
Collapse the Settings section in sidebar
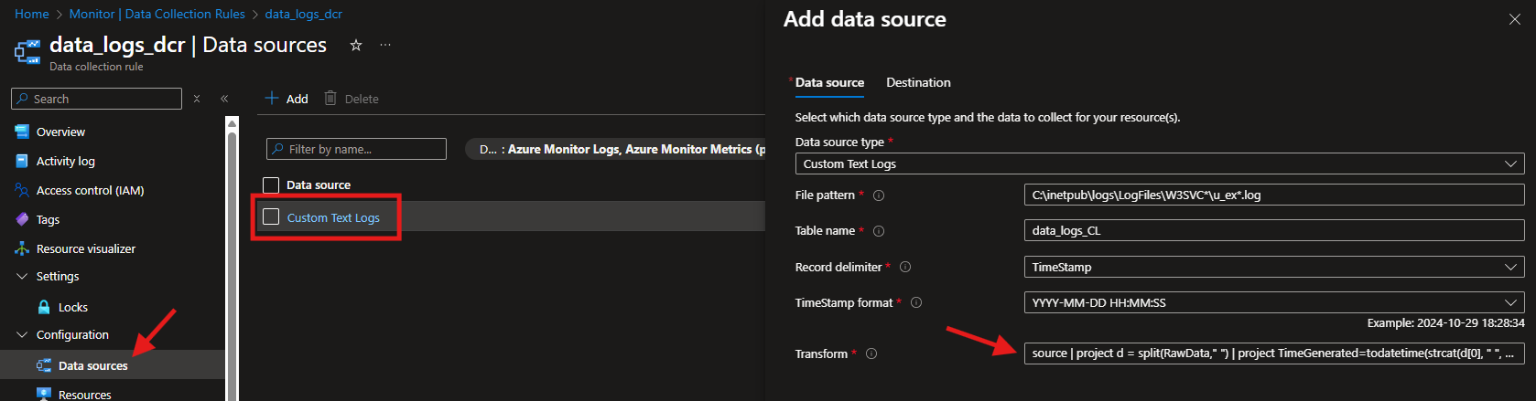[x=22, y=277]
